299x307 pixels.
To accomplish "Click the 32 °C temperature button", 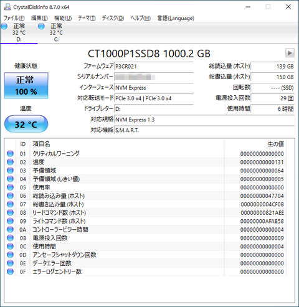I will (26, 124).
